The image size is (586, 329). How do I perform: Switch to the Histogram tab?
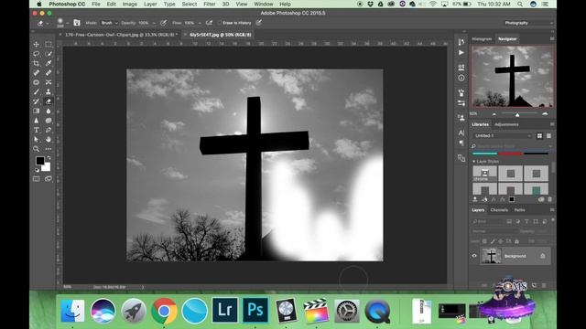482,38
